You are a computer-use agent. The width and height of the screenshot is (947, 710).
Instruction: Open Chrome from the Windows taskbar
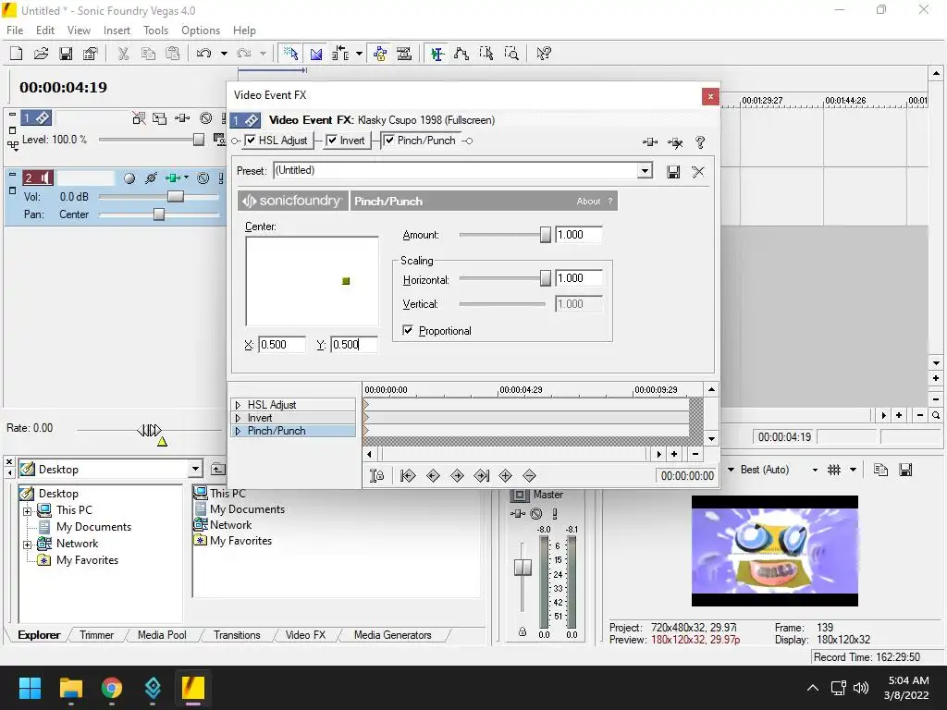click(x=112, y=688)
